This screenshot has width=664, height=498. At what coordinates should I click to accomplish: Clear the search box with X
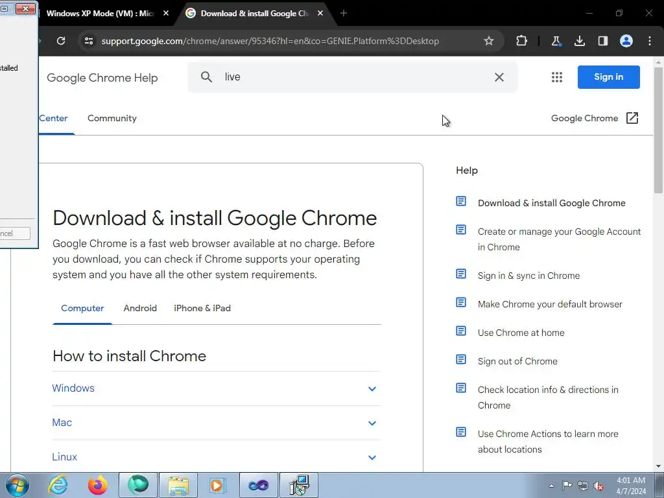[x=499, y=77]
